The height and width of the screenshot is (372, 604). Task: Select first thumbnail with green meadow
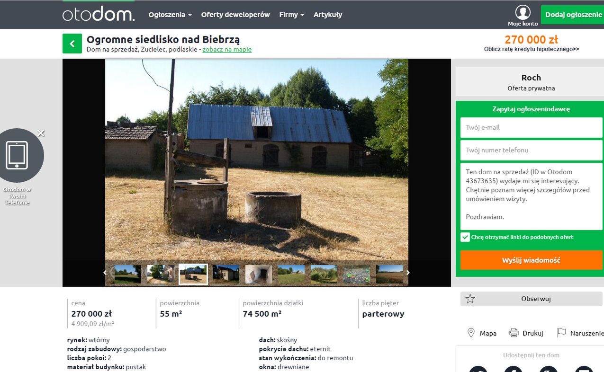127,274
